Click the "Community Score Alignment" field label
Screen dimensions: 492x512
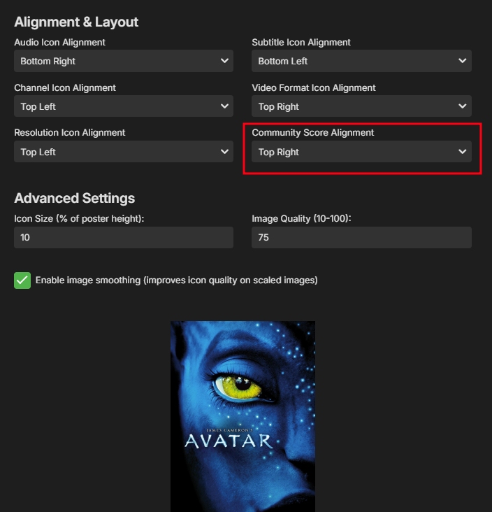coord(313,133)
